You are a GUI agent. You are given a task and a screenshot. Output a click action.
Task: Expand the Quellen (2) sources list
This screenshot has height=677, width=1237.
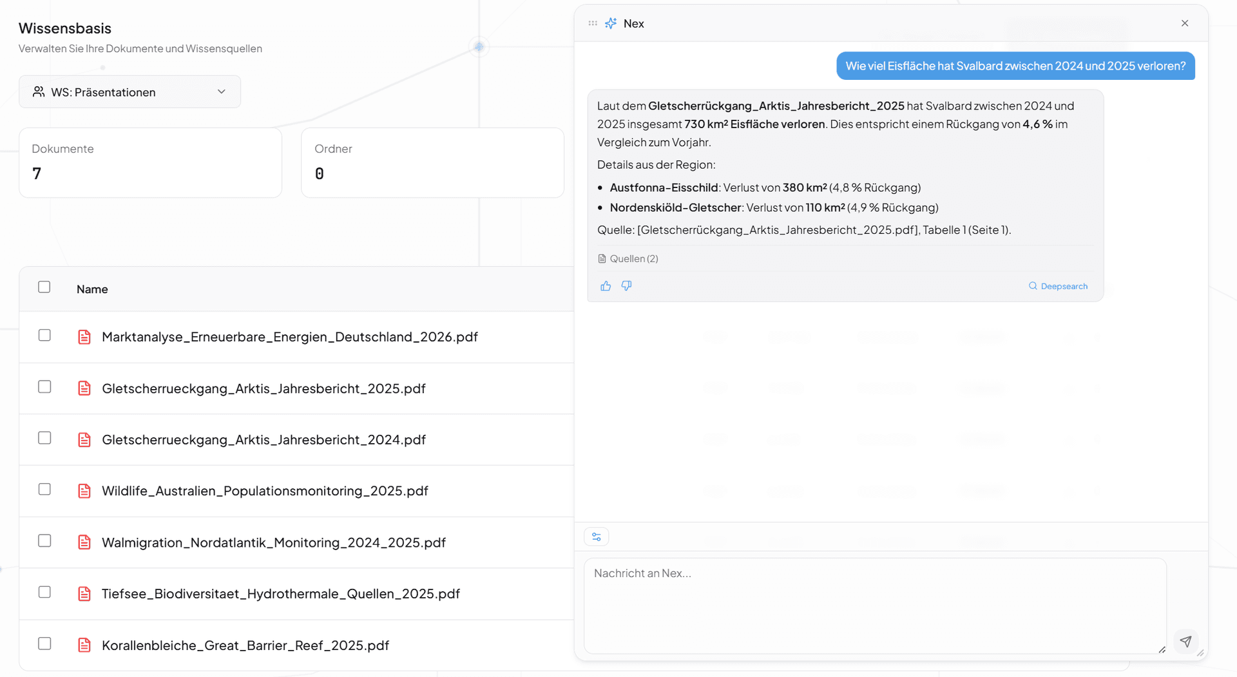[628, 259]
